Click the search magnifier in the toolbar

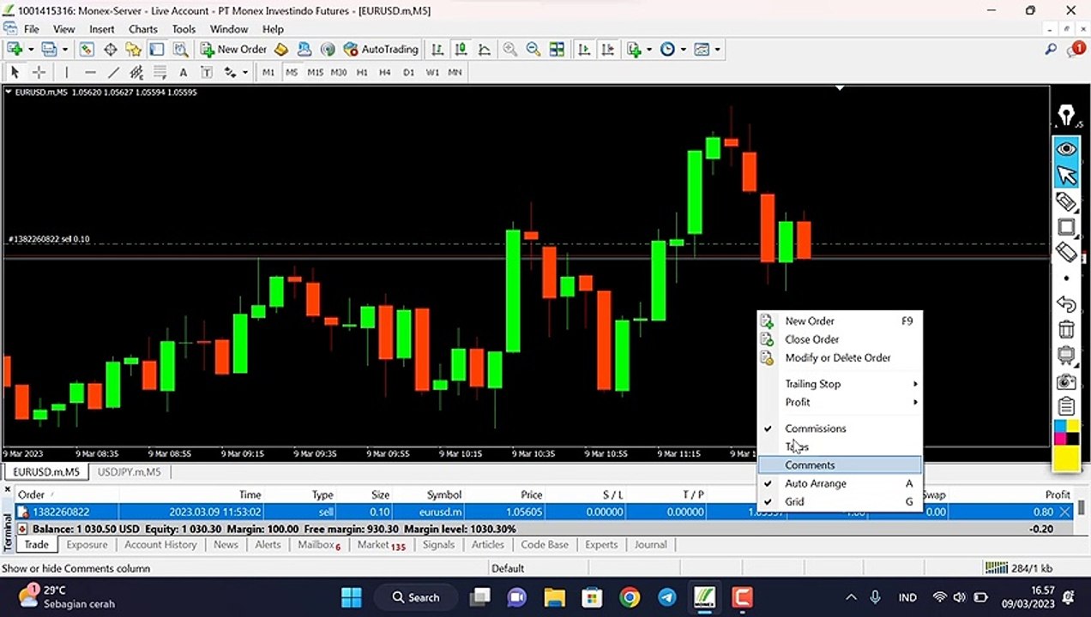(1050, 50)
